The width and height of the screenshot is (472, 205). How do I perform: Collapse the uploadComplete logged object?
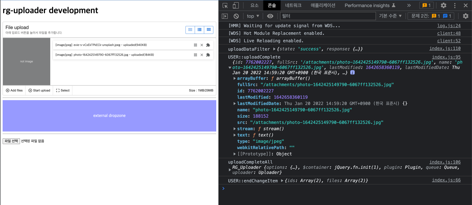pos(230,67)
